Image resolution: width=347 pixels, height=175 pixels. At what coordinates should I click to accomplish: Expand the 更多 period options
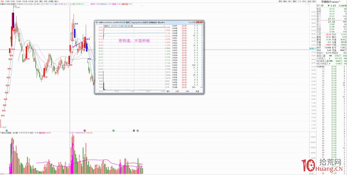(x=57, y=1)
